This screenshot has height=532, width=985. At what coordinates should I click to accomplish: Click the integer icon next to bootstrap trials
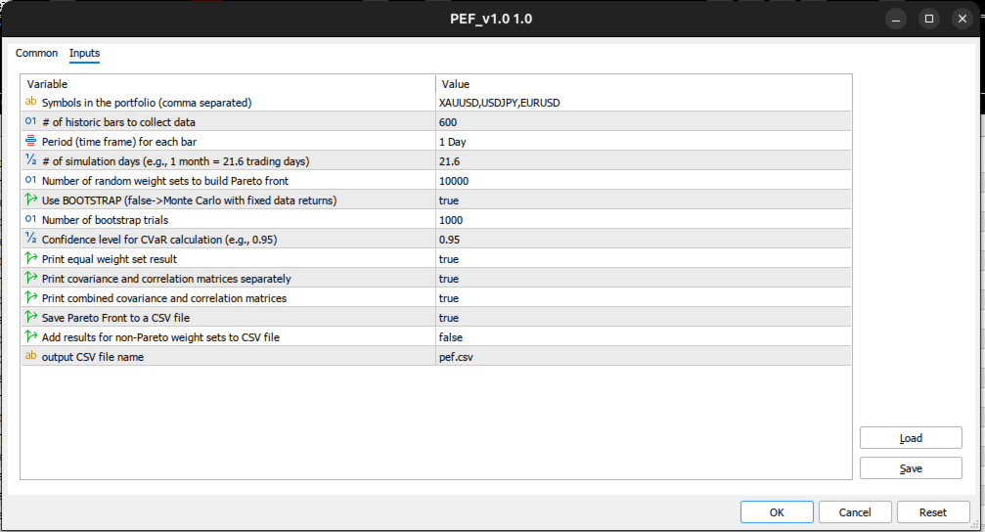tap(30, 219)
